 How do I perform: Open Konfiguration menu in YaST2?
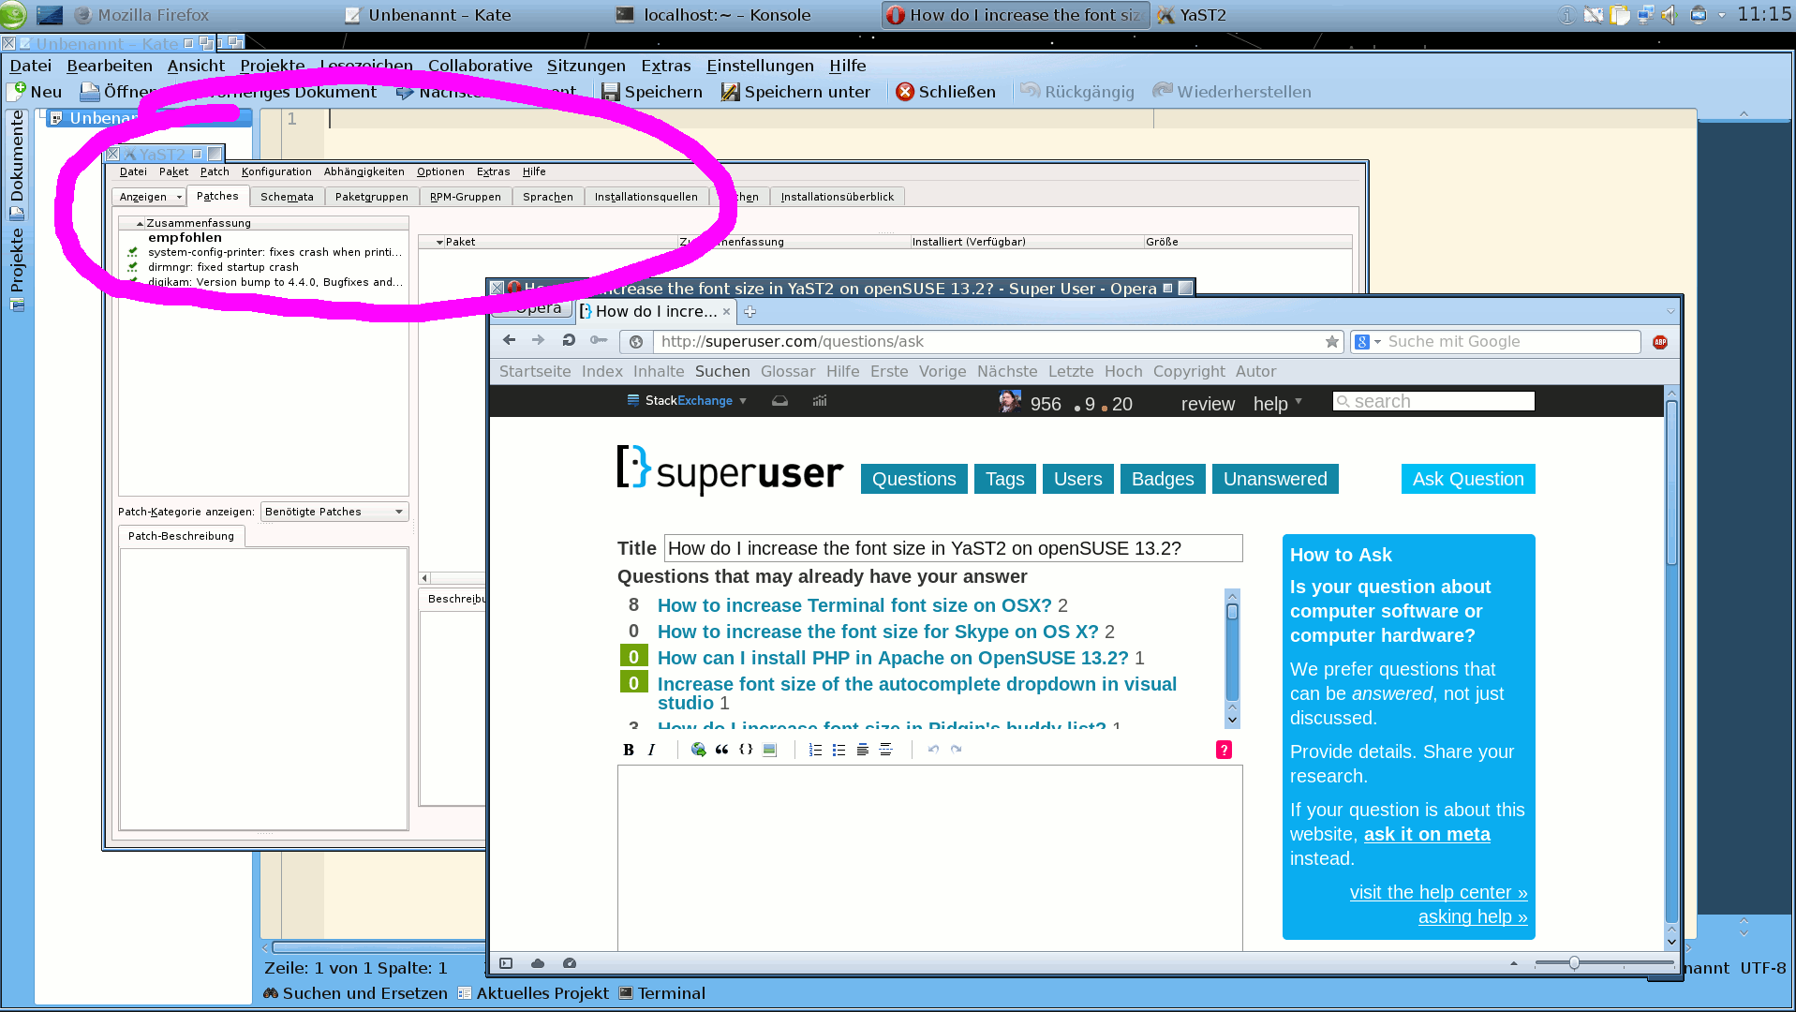pos(276,171)
